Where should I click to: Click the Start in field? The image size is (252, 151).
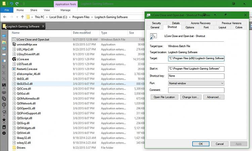196,69
